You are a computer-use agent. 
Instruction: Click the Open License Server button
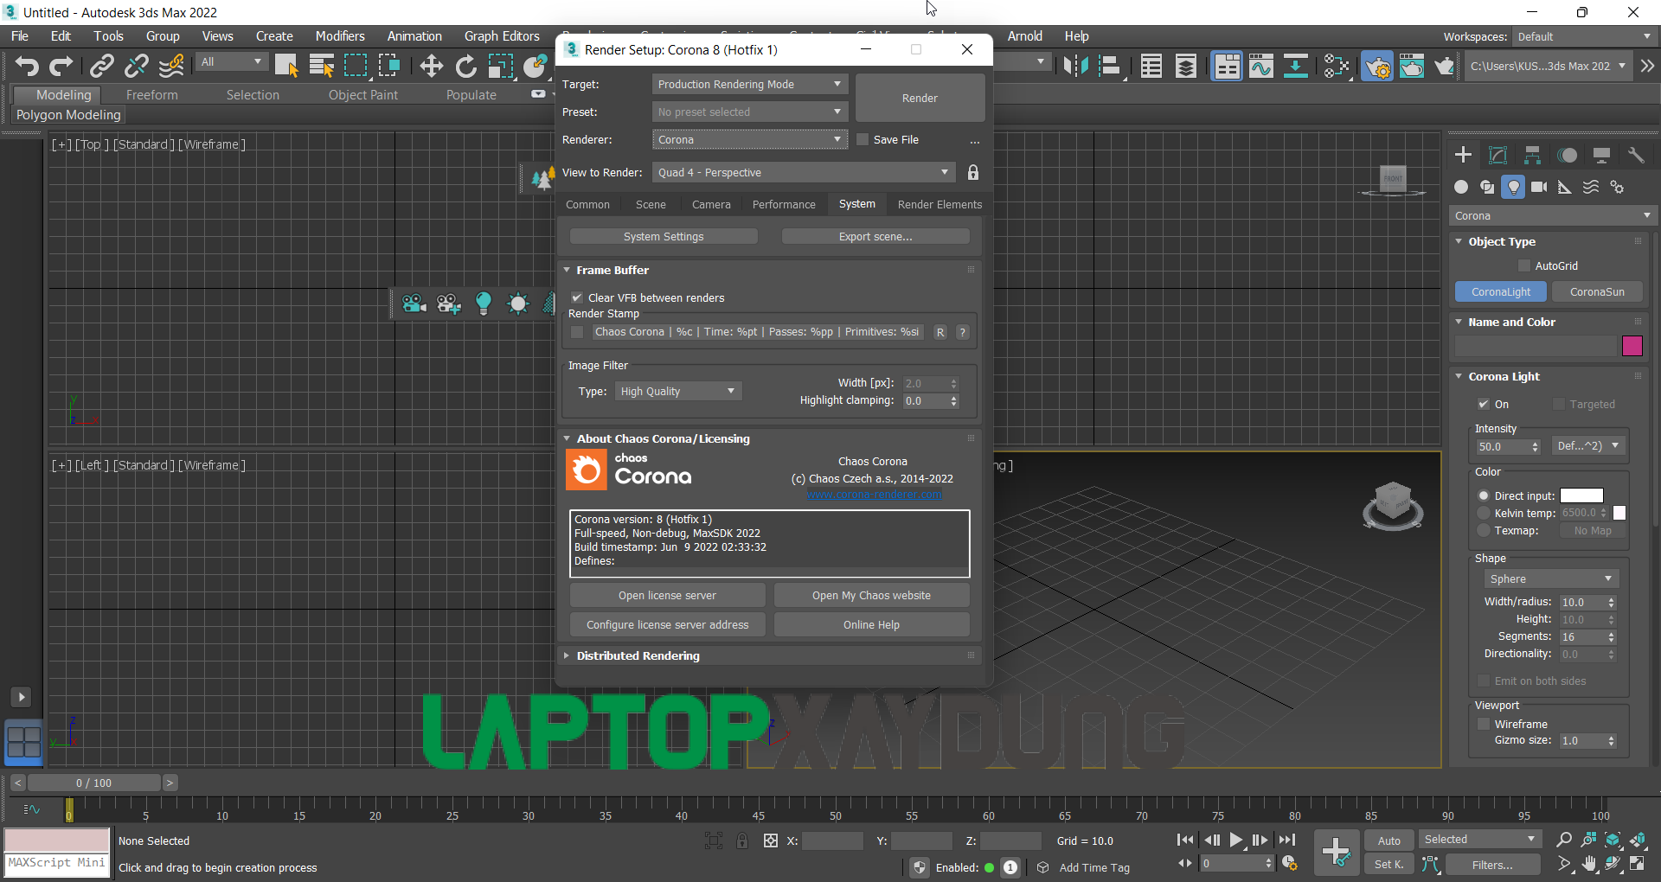tap(666, 595)
